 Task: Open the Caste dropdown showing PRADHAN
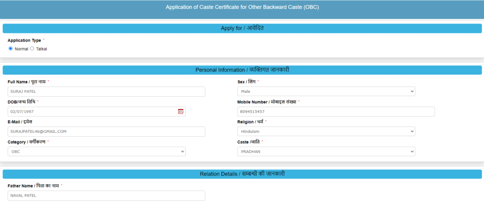pos(326,151)
